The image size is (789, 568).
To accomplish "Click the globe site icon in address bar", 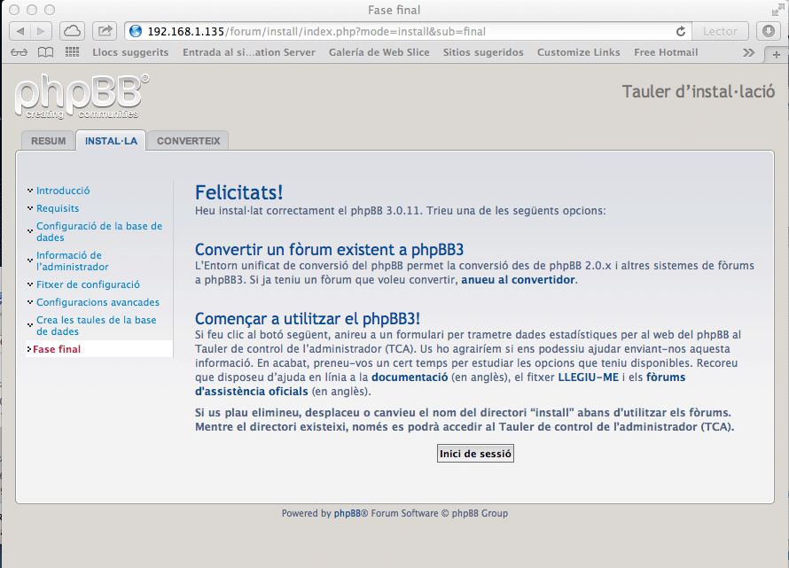I will coord(136,31).
